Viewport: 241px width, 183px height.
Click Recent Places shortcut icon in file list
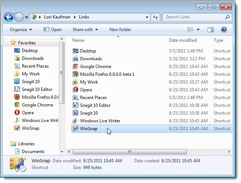(x=75, y=98)
